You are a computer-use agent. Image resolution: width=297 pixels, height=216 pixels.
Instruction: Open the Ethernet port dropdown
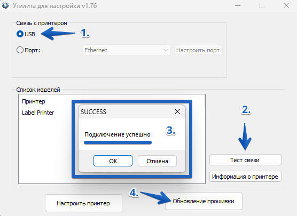coord(127,50)
